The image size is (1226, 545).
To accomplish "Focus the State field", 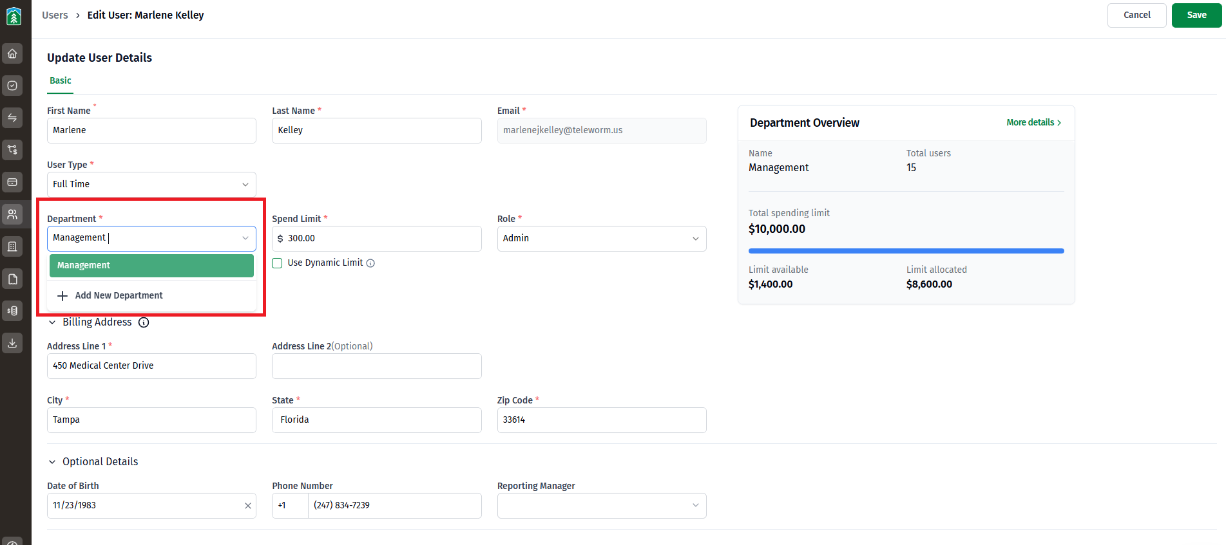I will click(x=376, y=420).
